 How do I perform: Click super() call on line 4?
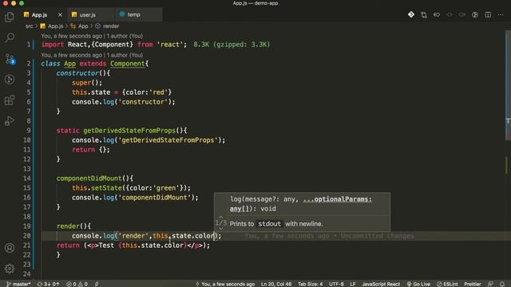87,83
